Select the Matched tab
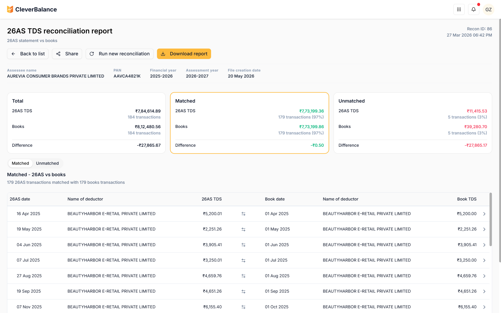Image resolution: width=501 pixels, height=313 pixels. click(x=20, y=163)
